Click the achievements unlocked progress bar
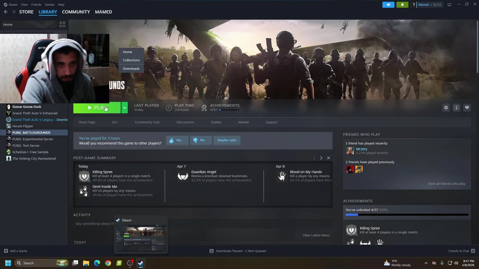Viewport: 479px width, 269px height. (407, 215)
